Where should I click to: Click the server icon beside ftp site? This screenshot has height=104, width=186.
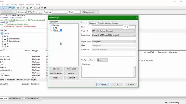pyautogui.click(x=53, y=28)
